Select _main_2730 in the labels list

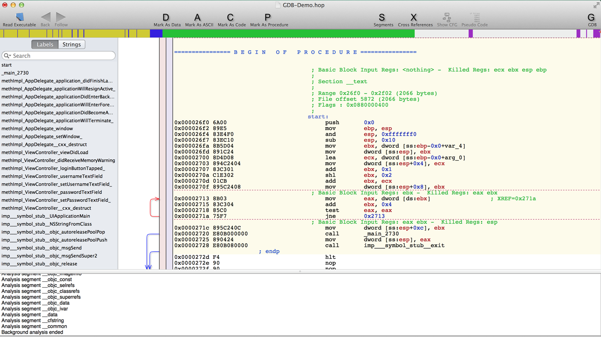pos(15,73)
